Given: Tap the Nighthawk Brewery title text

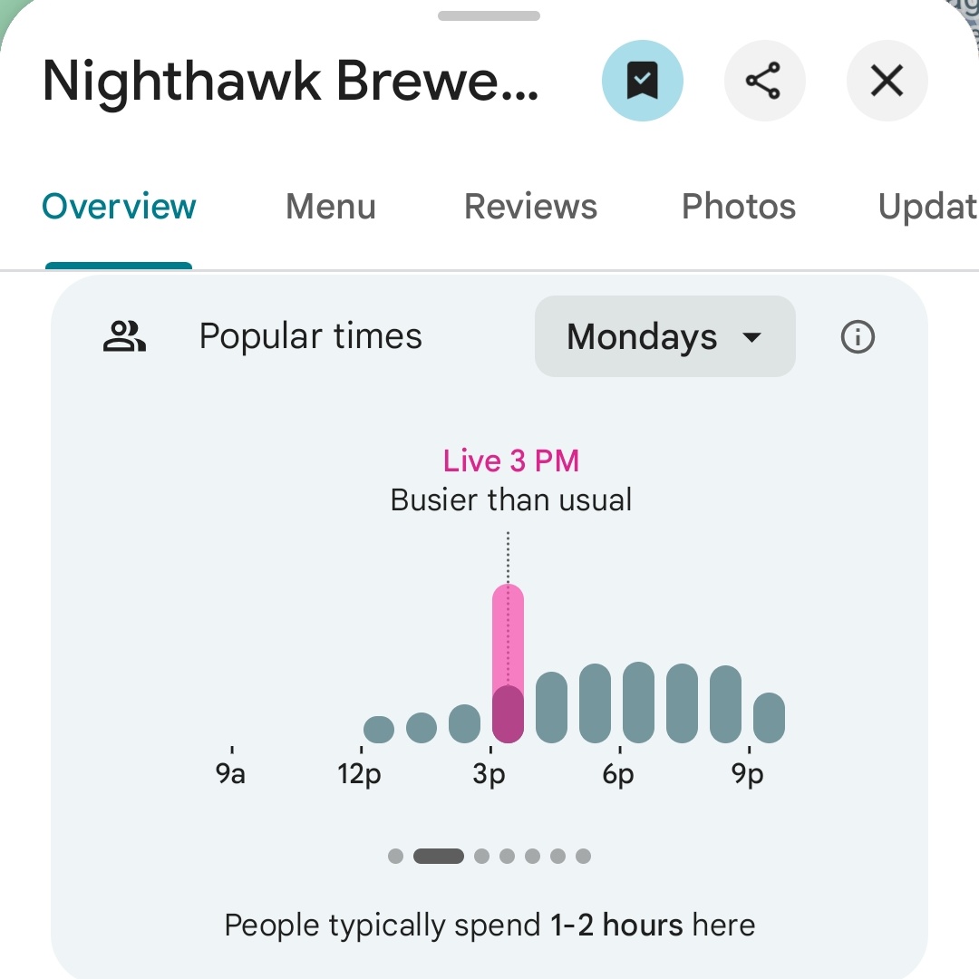Looking at the screenshot, I should pos(290,82).
